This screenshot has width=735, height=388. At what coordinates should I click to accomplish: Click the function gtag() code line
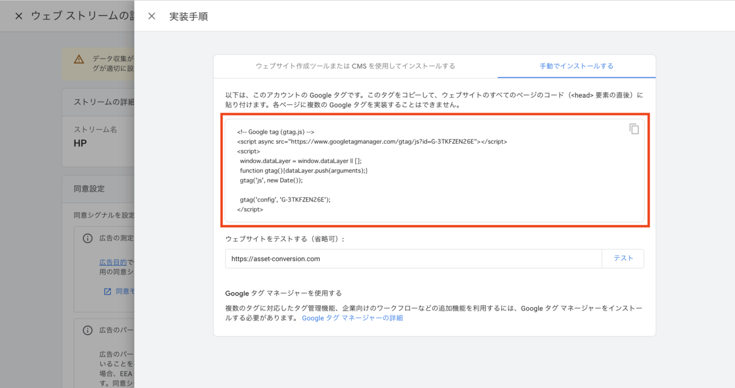(x=304, y=170)
